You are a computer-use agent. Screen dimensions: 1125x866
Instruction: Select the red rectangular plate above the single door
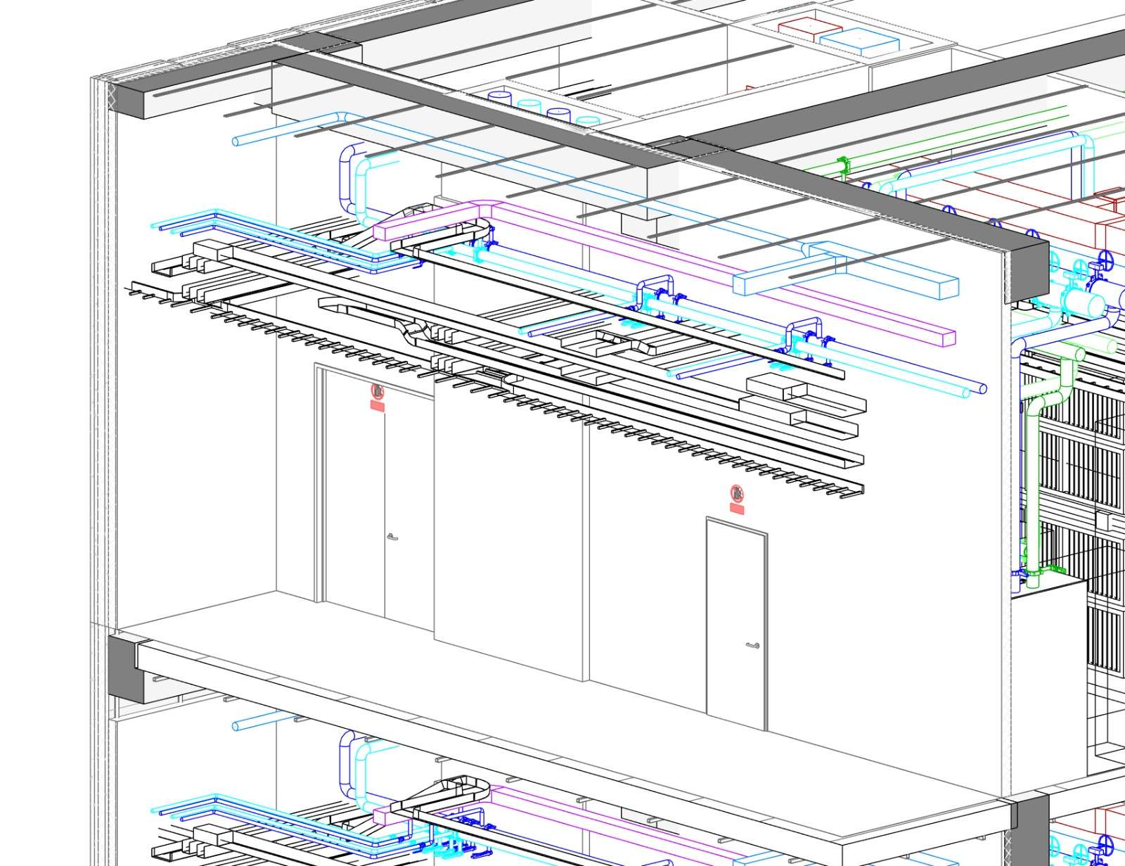pyautogui.click(x=736, y=507)
